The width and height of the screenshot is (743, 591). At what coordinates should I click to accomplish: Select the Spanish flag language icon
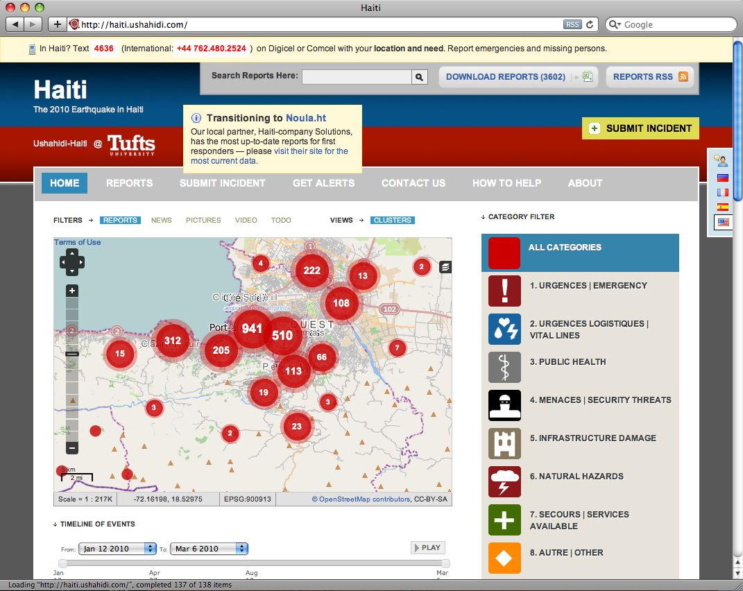[x=723, y=207]
